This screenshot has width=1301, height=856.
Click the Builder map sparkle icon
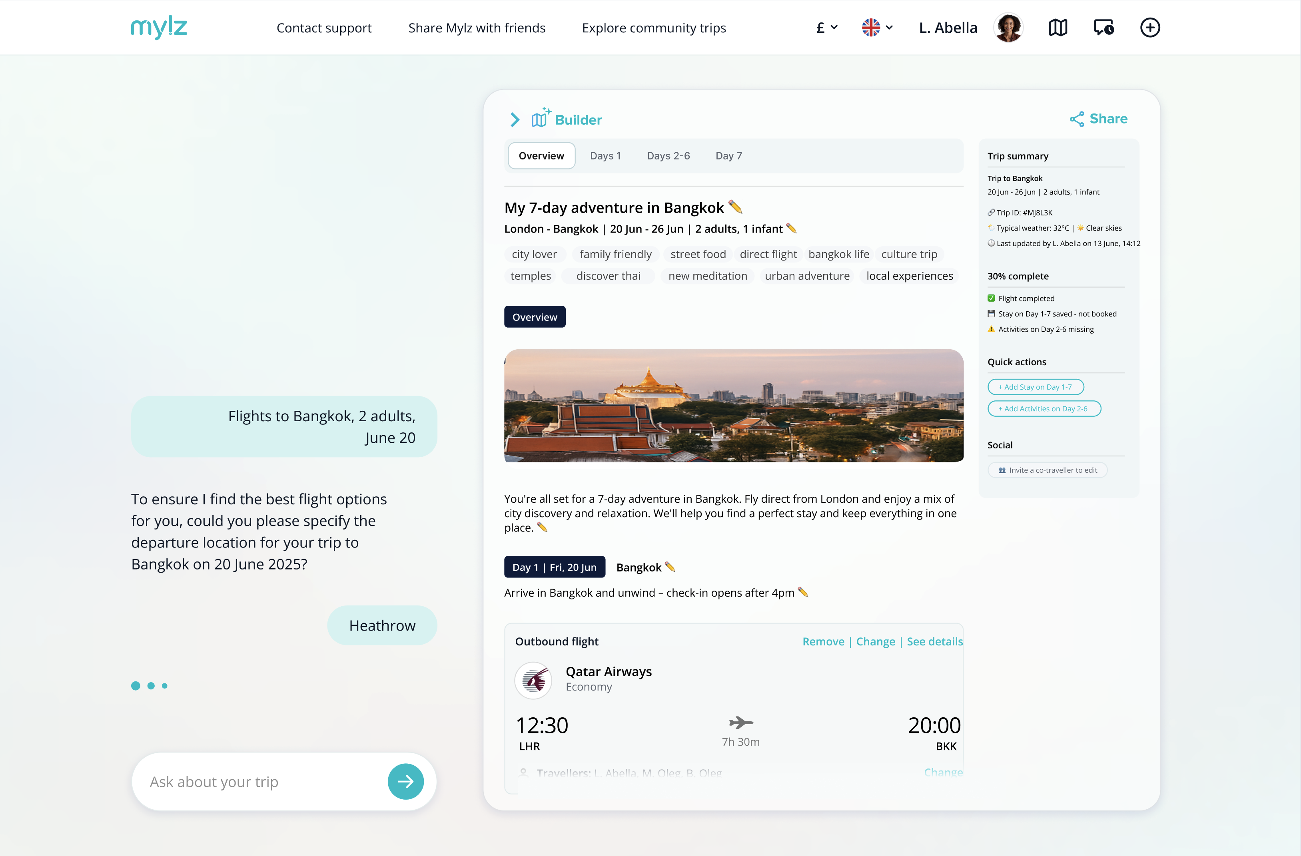[x=541, y=118]
